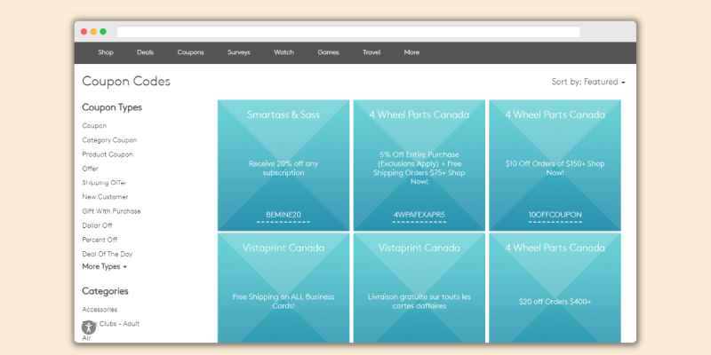Filter coupons by Percent Off
Image resolution: width=711 pixels, height=355 pixels.
pyautogui.click(x=100, y=240)
